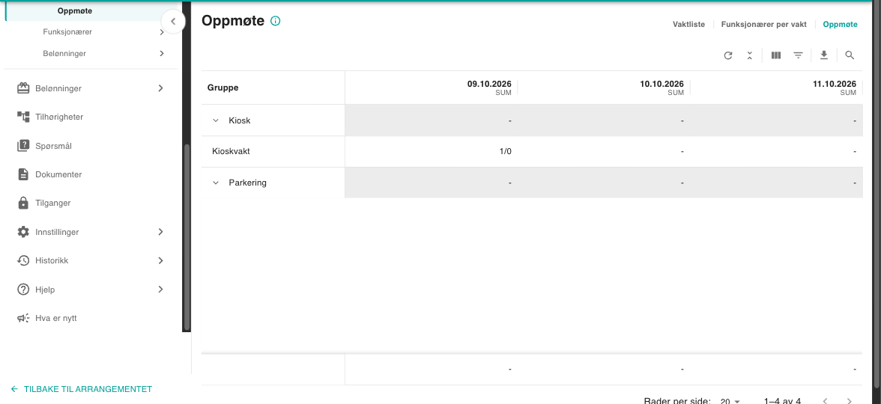Expand the Funksjonærer submenu chevron
The image size is (881, 404).
161,32
